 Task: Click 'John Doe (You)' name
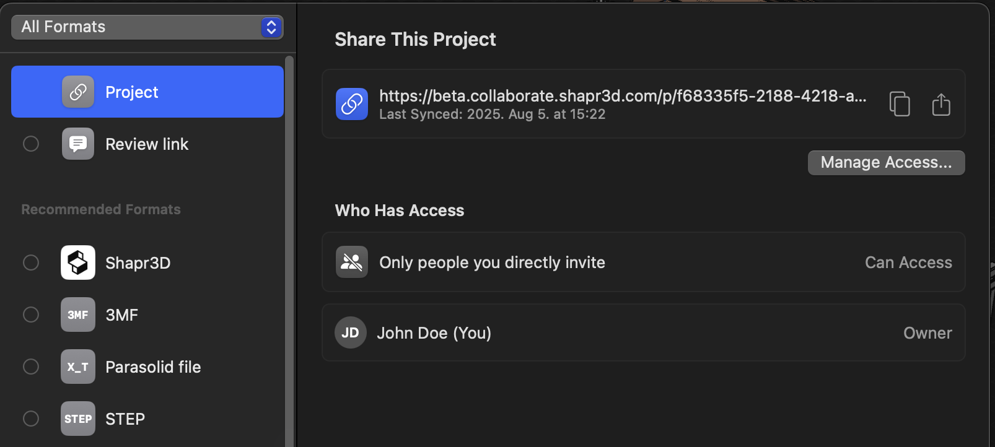coord(434,333)
